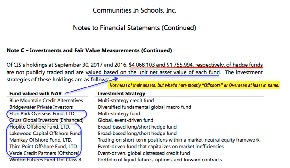This screenshot has height=168, width=290.
Task: Select the Blue Mountain Credit Alternatives row
Action: point(46,100)
